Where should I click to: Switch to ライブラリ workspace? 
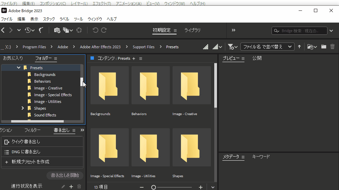(192, 30)
